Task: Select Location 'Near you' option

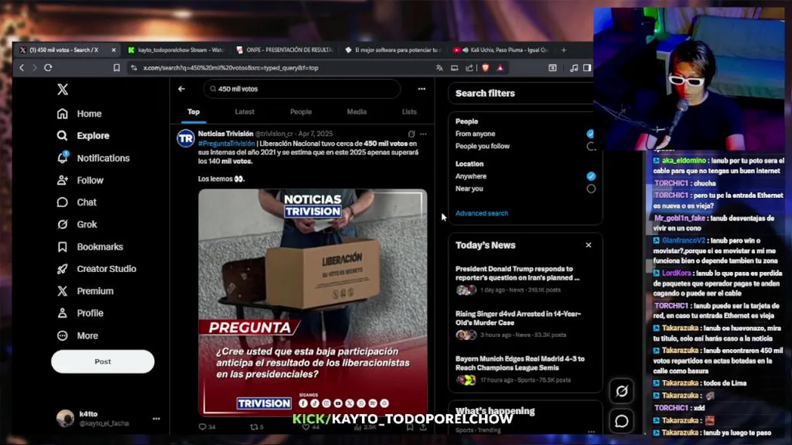Action: tap(591, 189)
